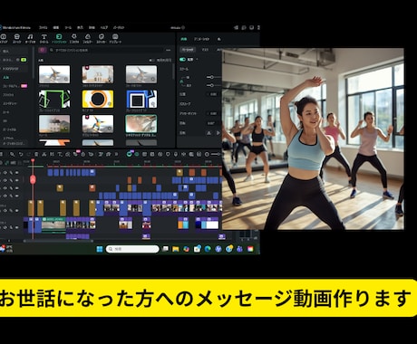Open the Stickers tab icon
The height and width of the screenshot is (344, 417).
point(102,37)
